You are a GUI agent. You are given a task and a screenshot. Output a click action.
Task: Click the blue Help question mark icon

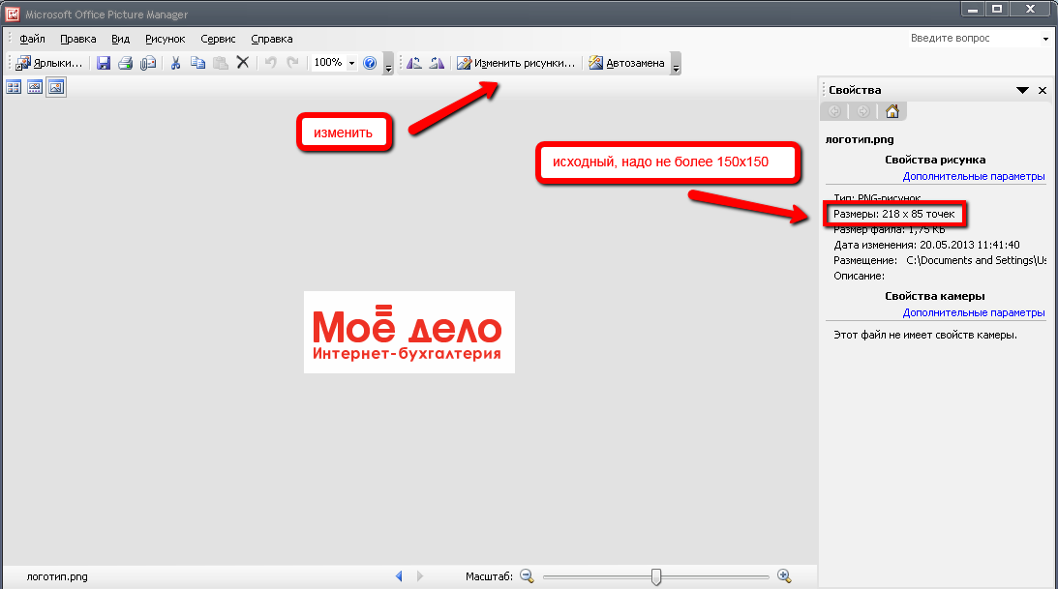point(369,63)
